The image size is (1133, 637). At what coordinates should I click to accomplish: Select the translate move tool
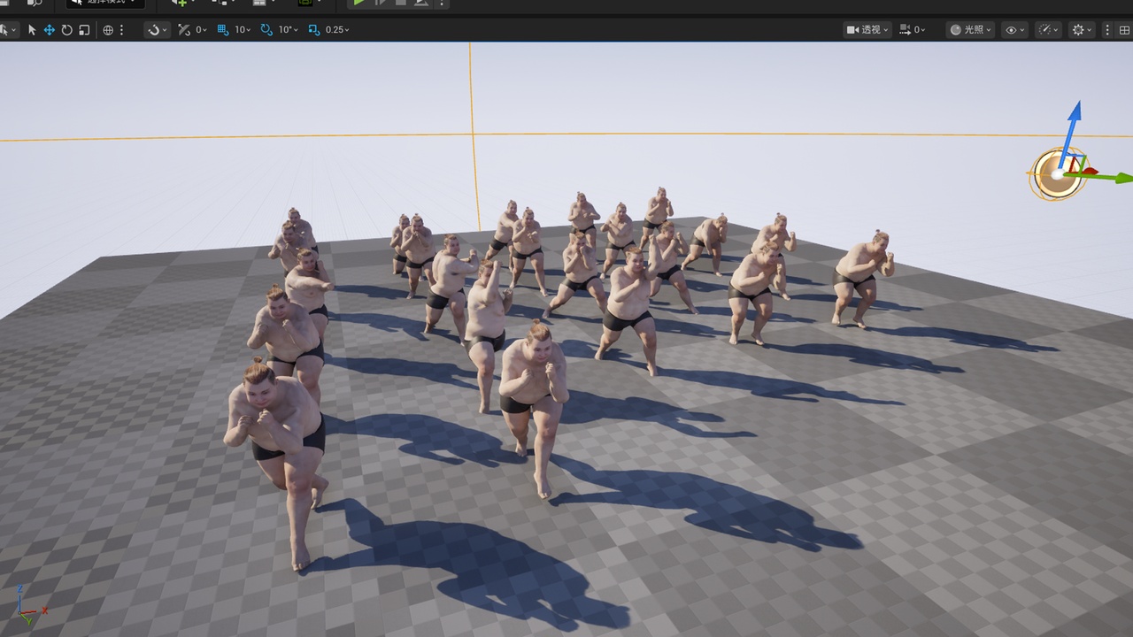coord(49,30)
